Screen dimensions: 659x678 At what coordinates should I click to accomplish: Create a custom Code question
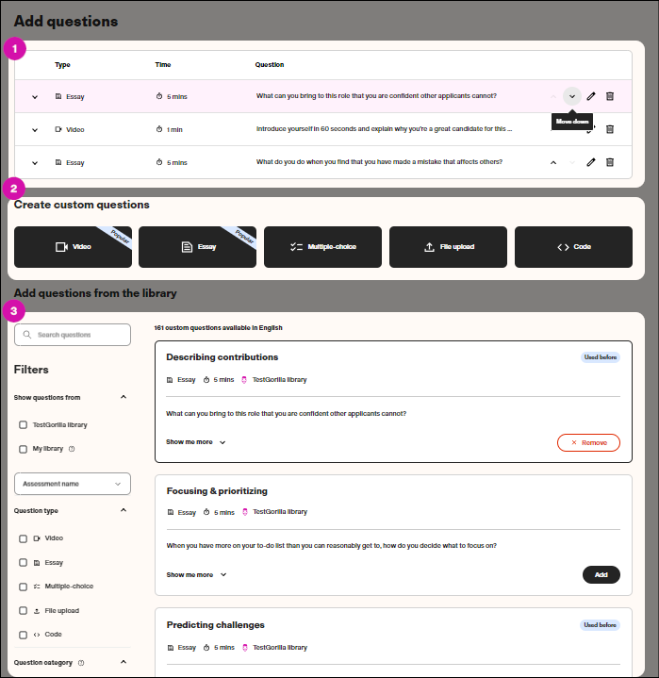pyautogui.click(x=573, y=247)
